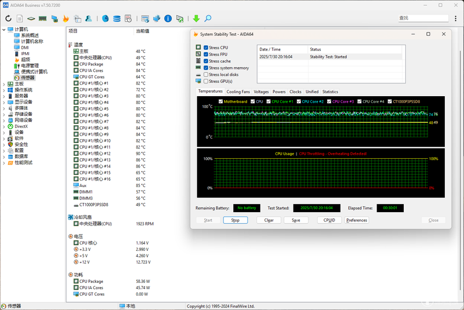Screen dimensions: 464x310
Task: Enable Stress local disks checkbox
Action: coord(206,75)
